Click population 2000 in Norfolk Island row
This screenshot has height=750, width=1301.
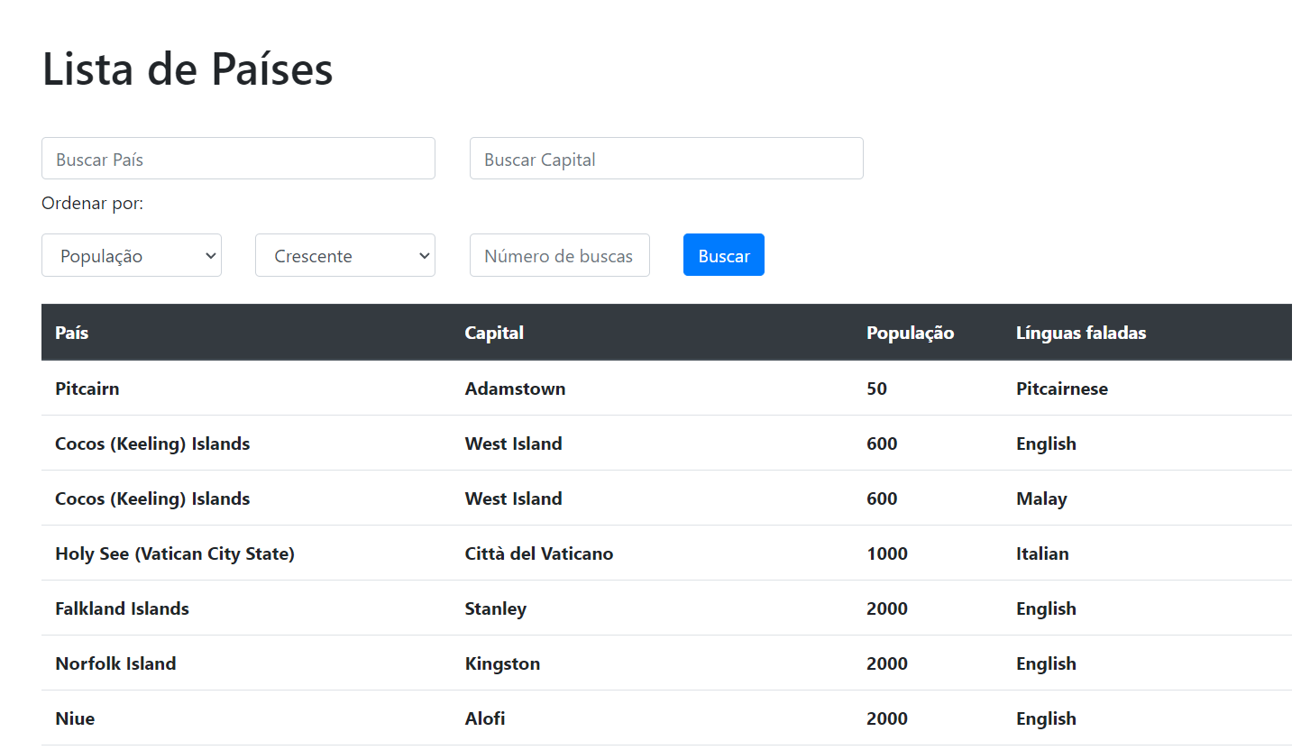(x=887, y=663)
